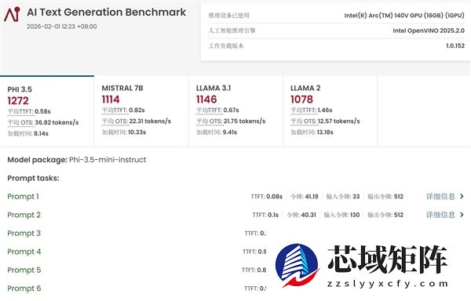Click LLAMA 3.1 average TTFT 0.67s

232,111
